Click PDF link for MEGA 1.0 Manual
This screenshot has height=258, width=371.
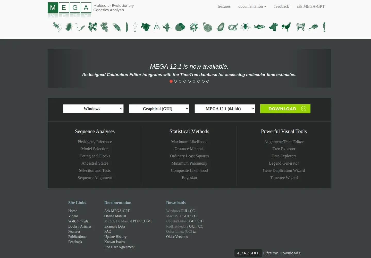tap(136, 221)
